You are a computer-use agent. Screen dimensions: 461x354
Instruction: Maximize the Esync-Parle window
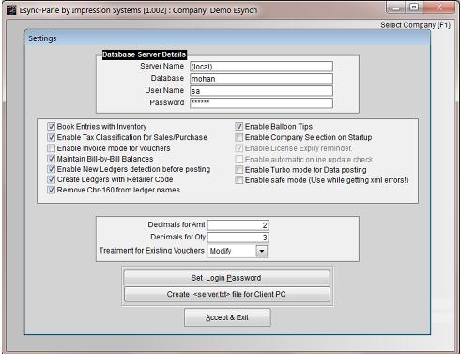click(x=414, y=8)
